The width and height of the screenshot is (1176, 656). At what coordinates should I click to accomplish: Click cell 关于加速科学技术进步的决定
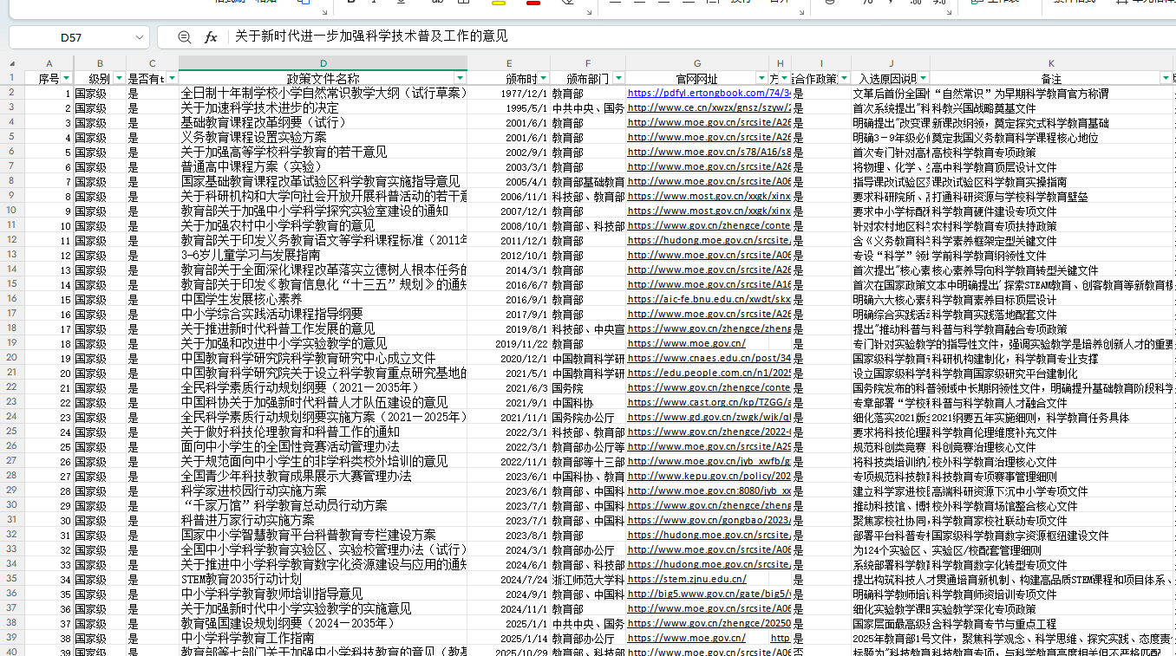click(323, 107)
